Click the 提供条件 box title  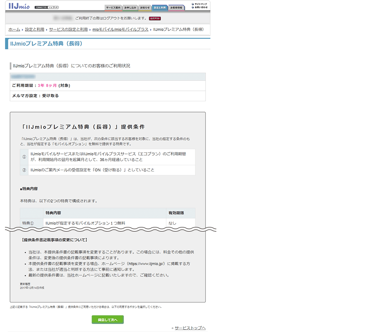click(x=83, y=127)
